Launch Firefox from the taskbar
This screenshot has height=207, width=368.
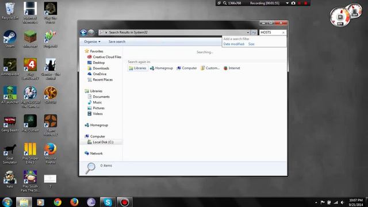(x=74, y=202)
